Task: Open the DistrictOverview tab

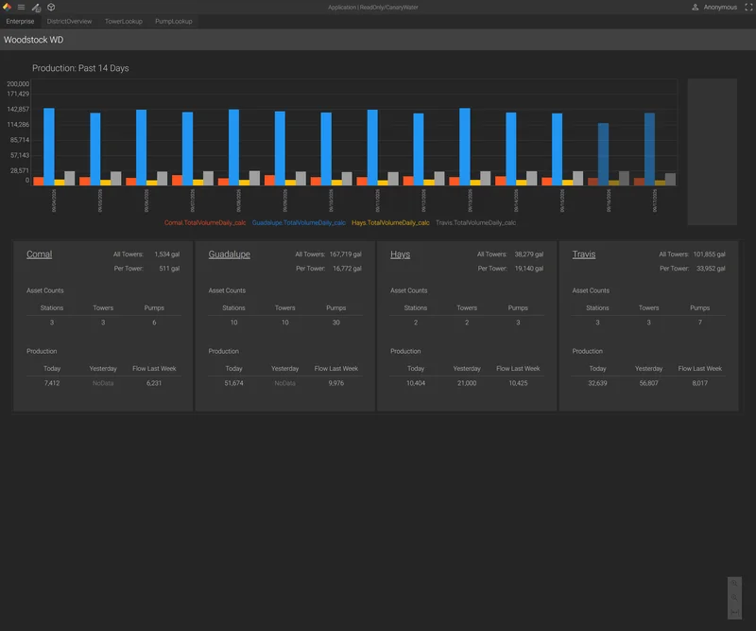Action: [69, 21]
